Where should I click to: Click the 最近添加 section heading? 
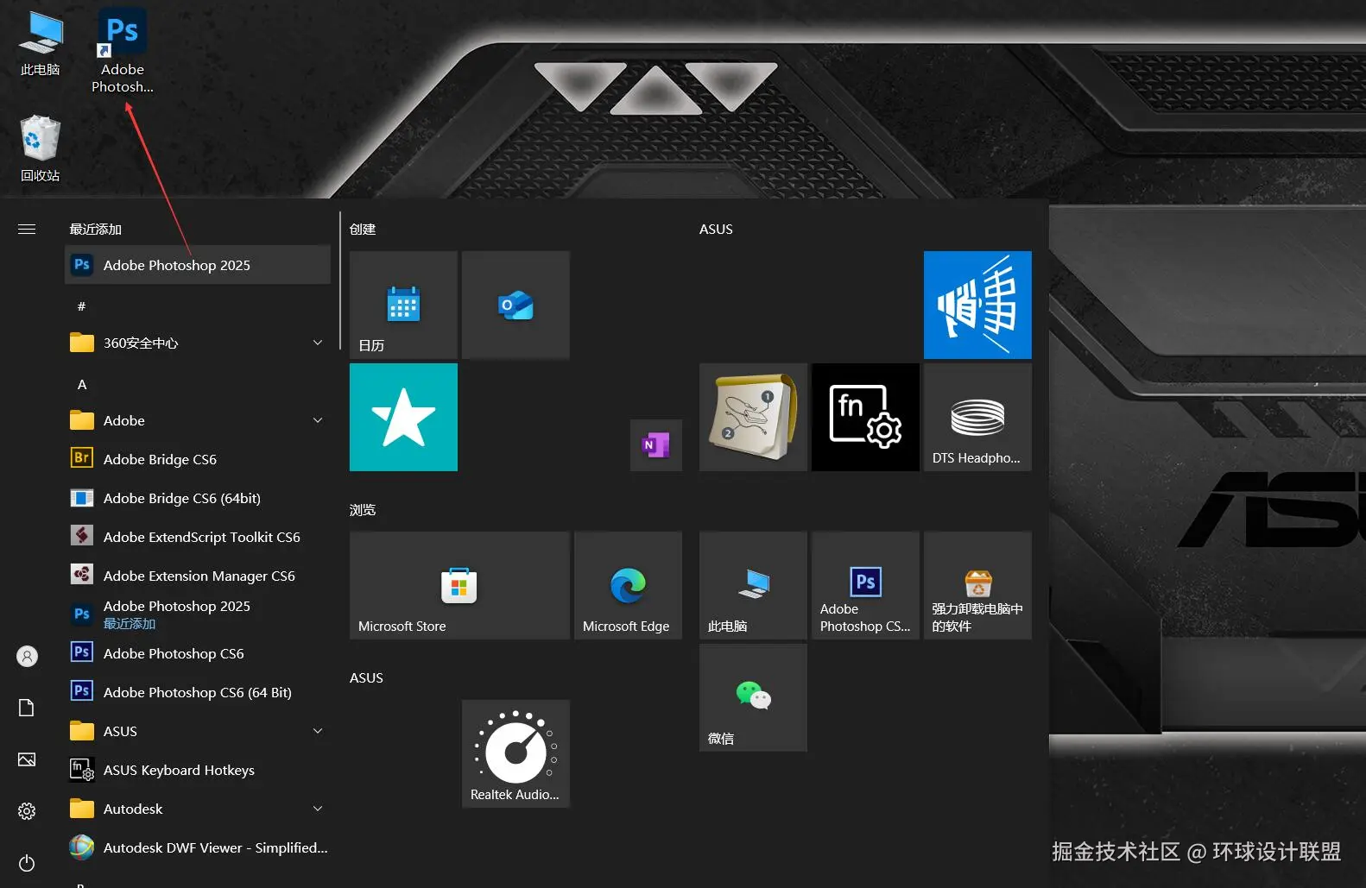(95, 229)
